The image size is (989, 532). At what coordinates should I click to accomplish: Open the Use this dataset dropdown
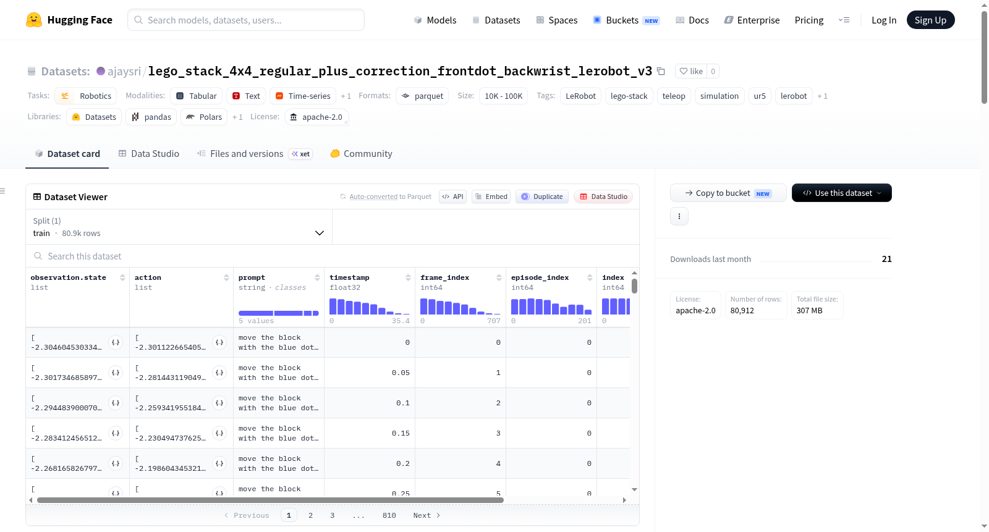click(x=842, y=193)
